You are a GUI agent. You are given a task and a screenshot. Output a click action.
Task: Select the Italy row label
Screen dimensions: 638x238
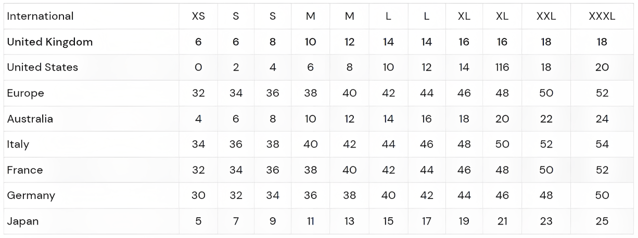pyautogui.click(x=18, y=144)
